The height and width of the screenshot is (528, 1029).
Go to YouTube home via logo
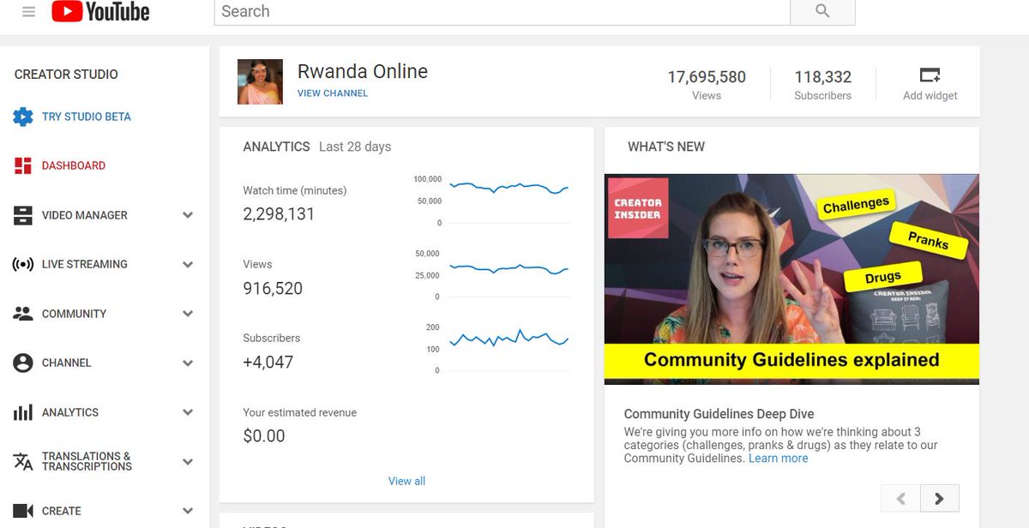100,12
